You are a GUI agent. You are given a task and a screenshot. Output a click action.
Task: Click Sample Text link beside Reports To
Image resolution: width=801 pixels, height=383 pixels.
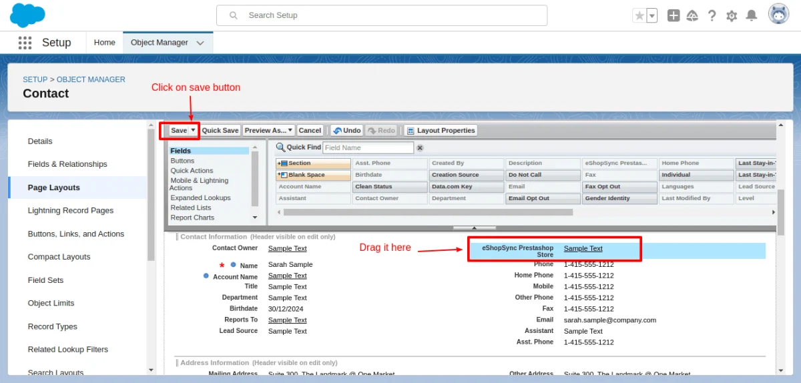(288, 320)
